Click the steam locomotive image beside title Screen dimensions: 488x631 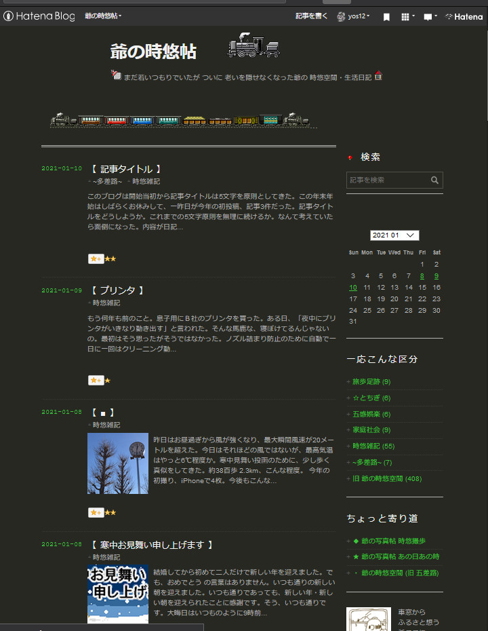pos(253,45)
